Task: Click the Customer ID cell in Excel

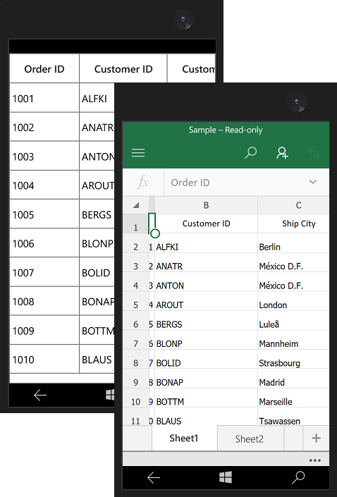Action: 206,223
